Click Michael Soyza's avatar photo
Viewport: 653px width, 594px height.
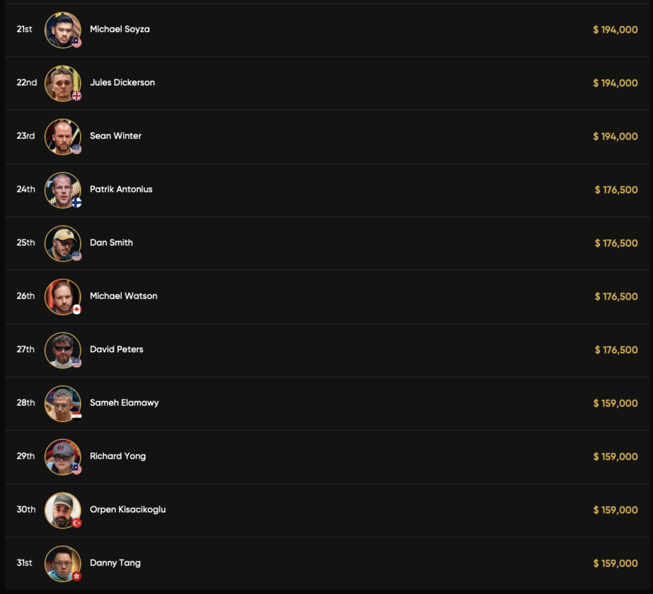click(62, 29)
